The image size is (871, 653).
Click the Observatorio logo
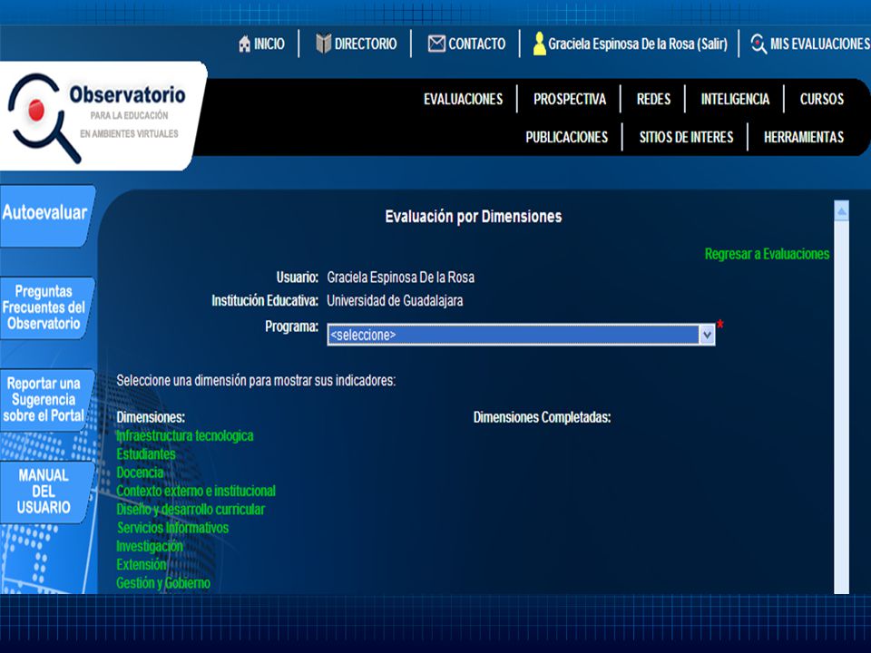pyautogui.click(x=100, y=117)
